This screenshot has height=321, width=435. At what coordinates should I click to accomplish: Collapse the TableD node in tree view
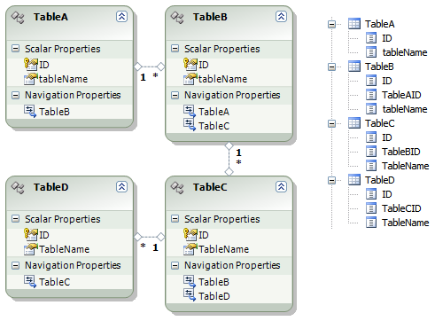331,180
